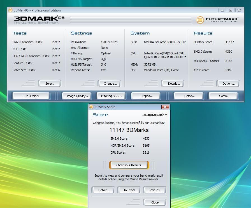Click the MEM value 3072 MB
Screen dimensions: 251x208
(150, 64)
